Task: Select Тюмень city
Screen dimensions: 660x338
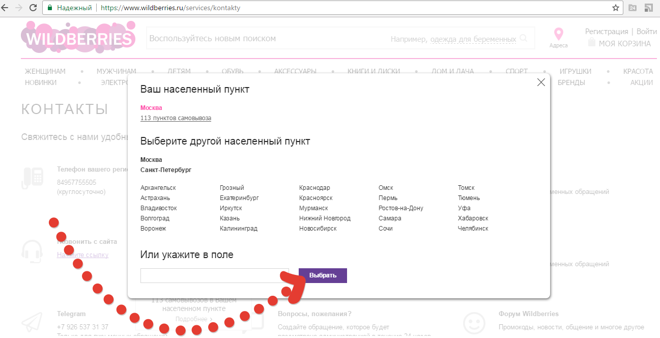Action: [469, 198]
